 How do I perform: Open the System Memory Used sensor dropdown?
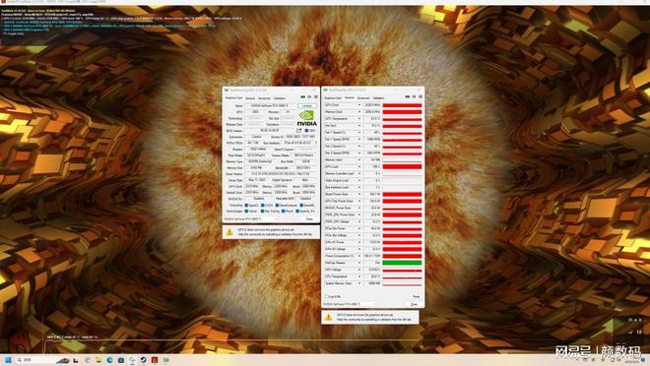pyautogui.click(x=359, y=283)
